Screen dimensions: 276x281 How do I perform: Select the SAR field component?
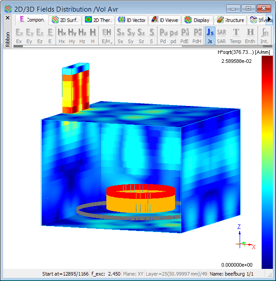pyautogui.click(x=222, y=35)
